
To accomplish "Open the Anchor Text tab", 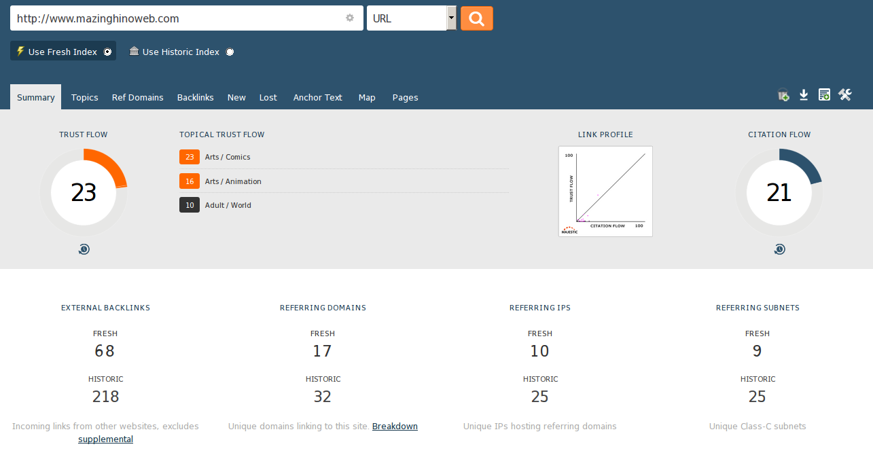I will point(317,97).
